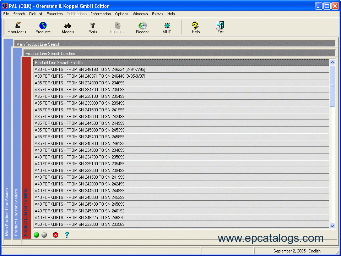Click the red Product Line for Forklifts tab
Image resolution: width=341 pixels, height=256 pixels.
(x=27, y=148)
